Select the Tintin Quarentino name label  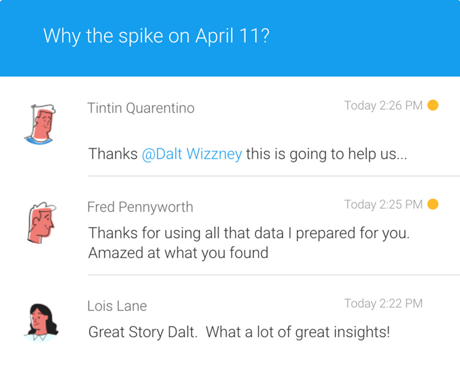pos(141,108)
